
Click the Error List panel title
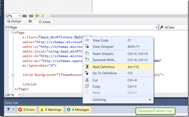11,103
